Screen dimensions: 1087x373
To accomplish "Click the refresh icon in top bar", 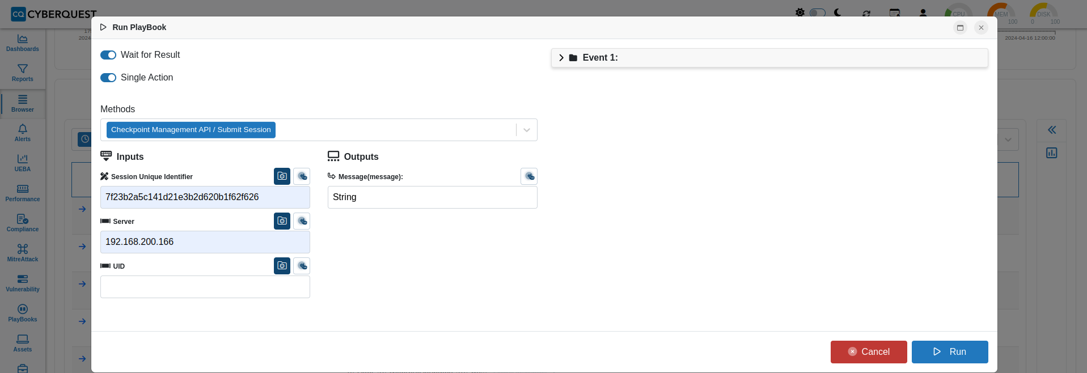I will tap(866, 13).
